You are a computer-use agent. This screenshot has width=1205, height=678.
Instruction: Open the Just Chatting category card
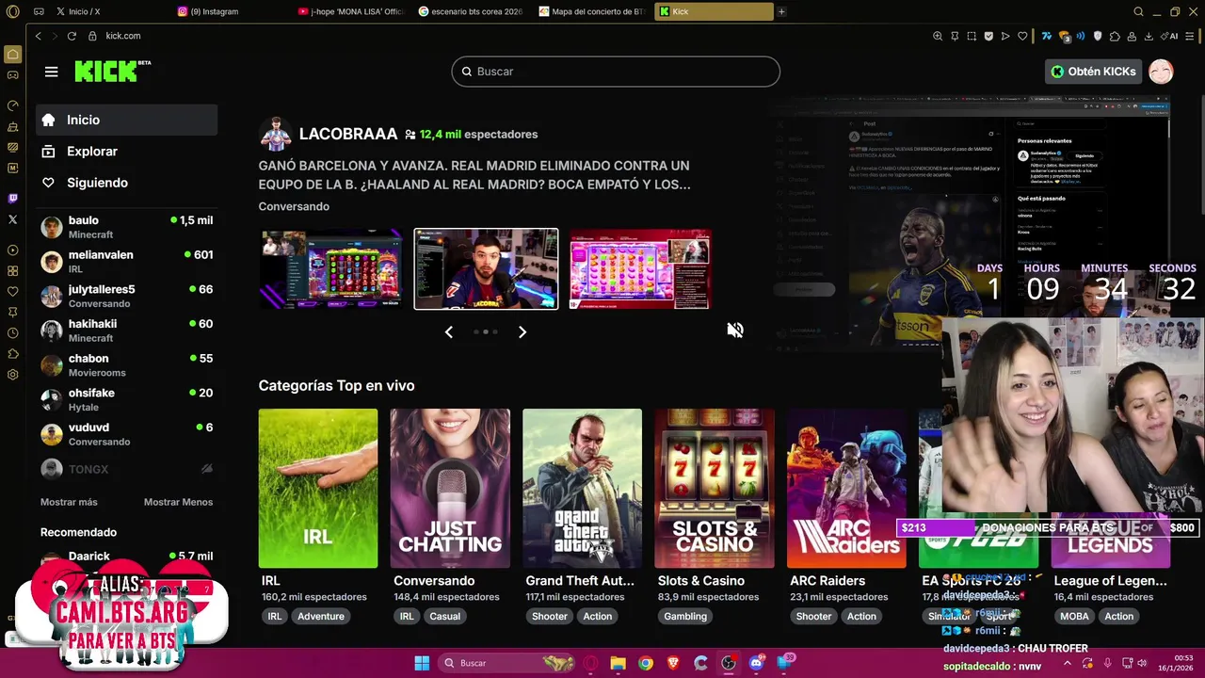tap(450, 488)
